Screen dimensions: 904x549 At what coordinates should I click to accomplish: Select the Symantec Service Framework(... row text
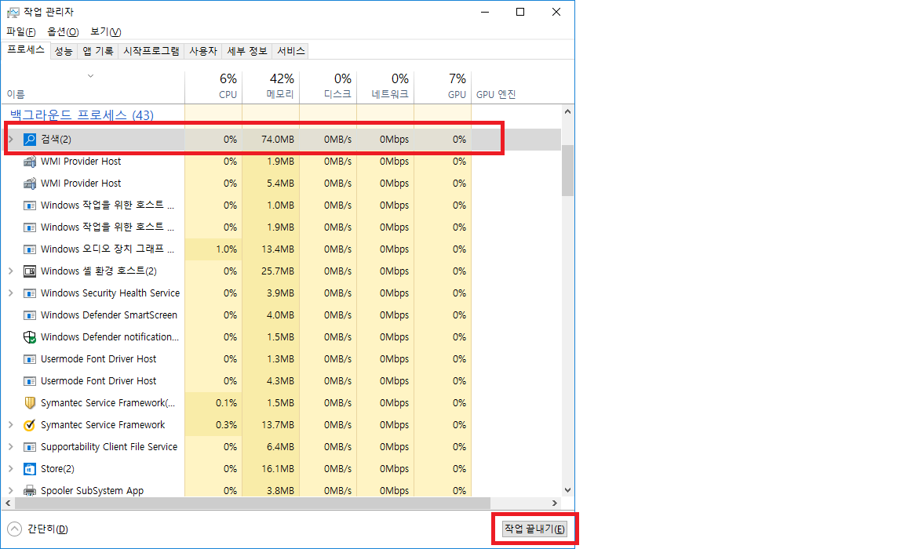click(x=108, y=403)
